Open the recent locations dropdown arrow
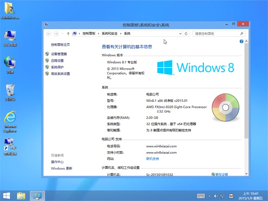Image resolution: width=268 pixels, height=201 pixels. click(x=62, y=33)
